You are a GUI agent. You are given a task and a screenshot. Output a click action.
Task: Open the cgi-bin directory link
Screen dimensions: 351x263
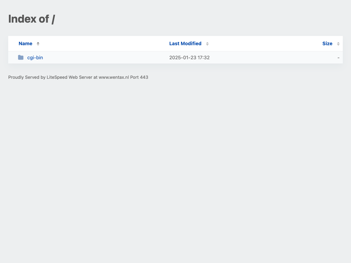click(35, 58)
